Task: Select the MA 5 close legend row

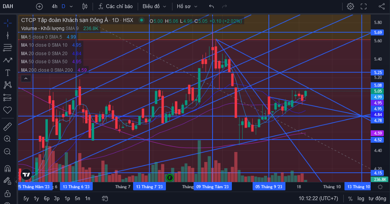Action: pyautogui.click(x=49, y=37)
